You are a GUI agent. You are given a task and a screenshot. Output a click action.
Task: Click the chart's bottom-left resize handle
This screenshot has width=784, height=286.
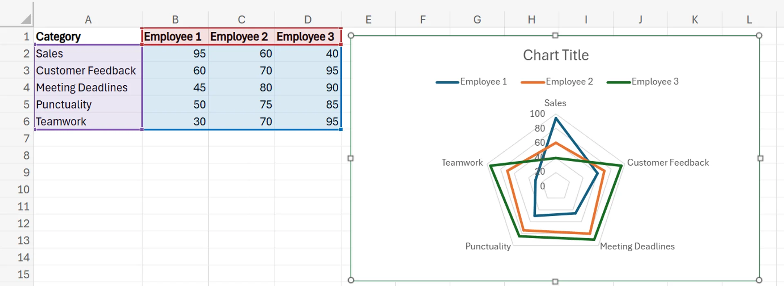point(351,280)
